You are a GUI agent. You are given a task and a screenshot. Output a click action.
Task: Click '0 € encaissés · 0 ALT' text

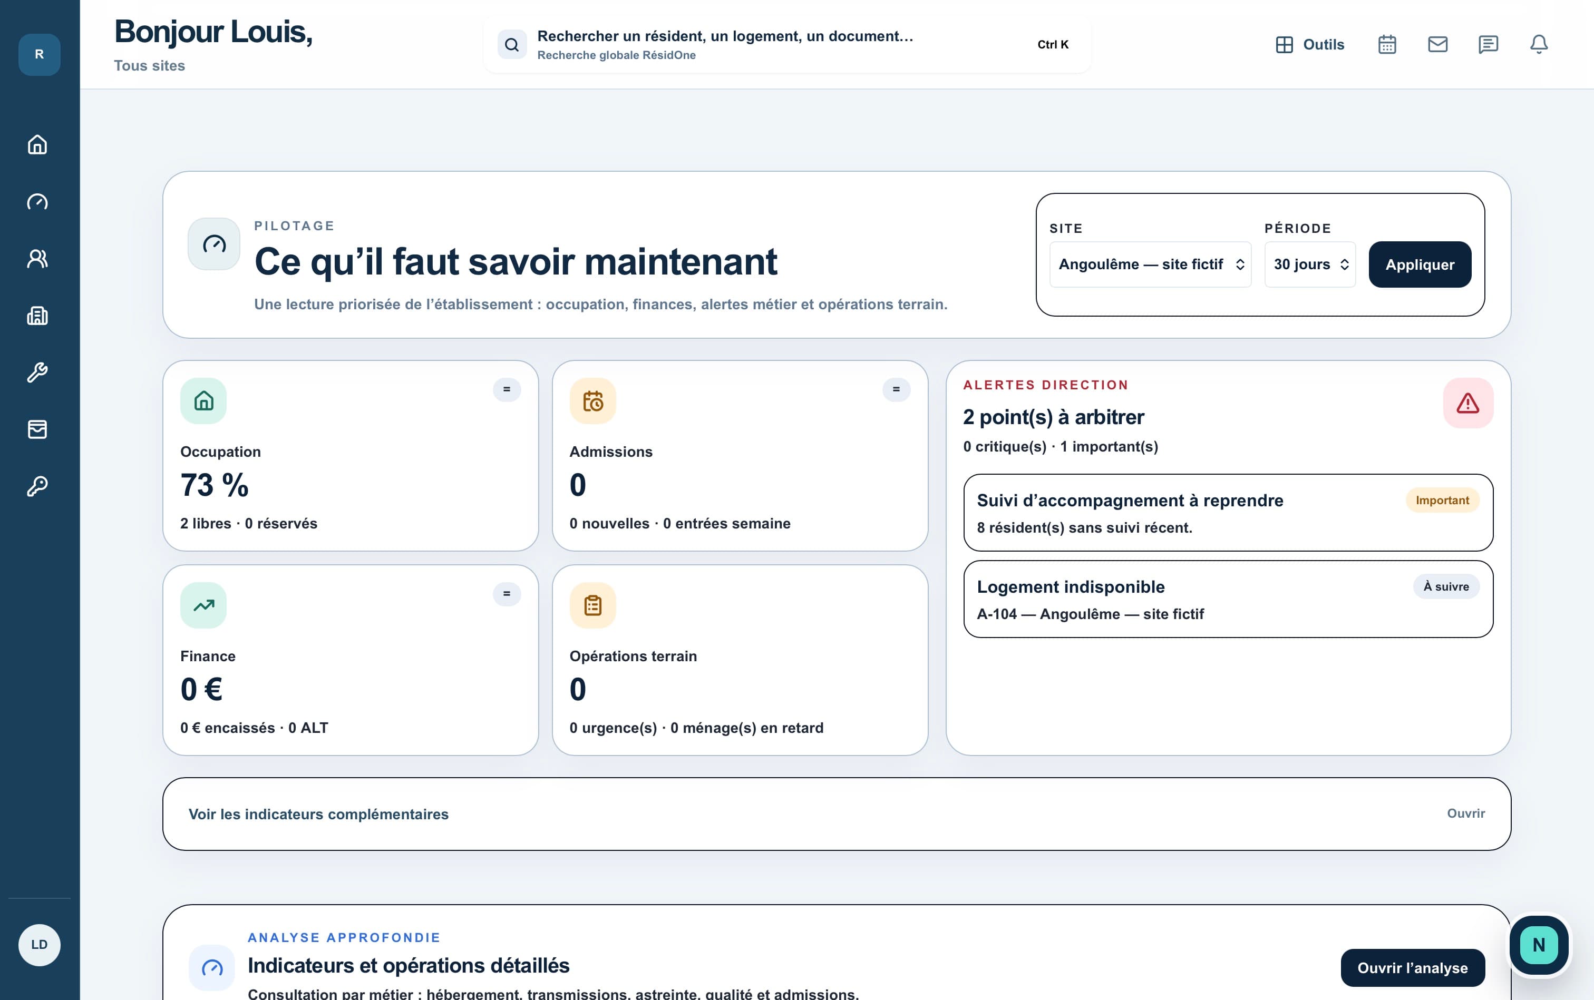(254, 728)
